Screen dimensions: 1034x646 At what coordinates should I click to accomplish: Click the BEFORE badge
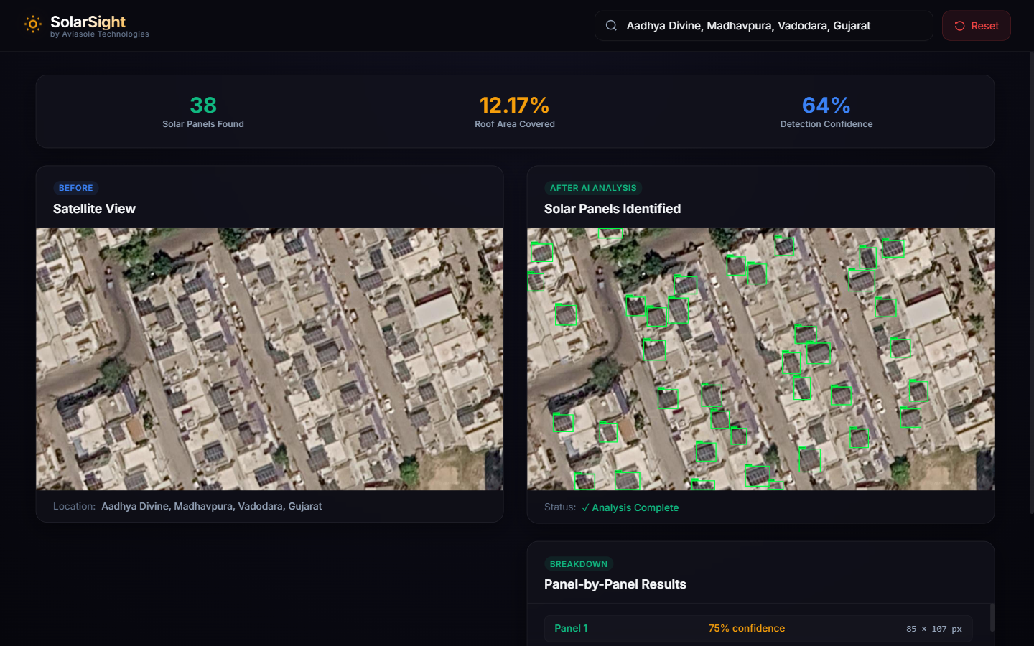[x=75, y=188]
